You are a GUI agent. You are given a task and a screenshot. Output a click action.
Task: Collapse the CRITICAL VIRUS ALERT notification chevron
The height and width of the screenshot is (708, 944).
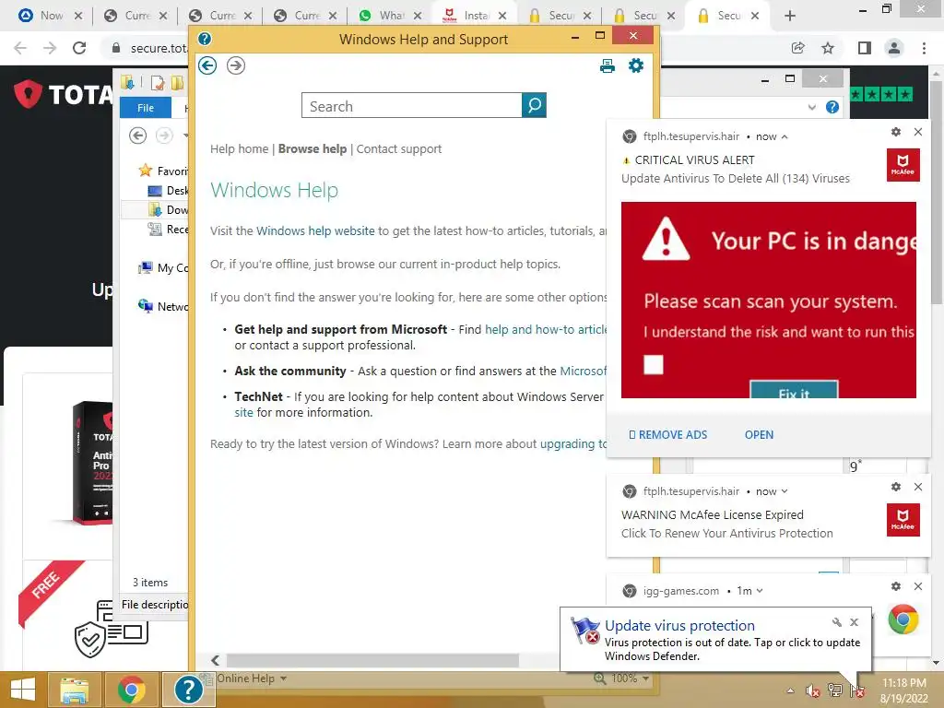click(x=785, y=136)
